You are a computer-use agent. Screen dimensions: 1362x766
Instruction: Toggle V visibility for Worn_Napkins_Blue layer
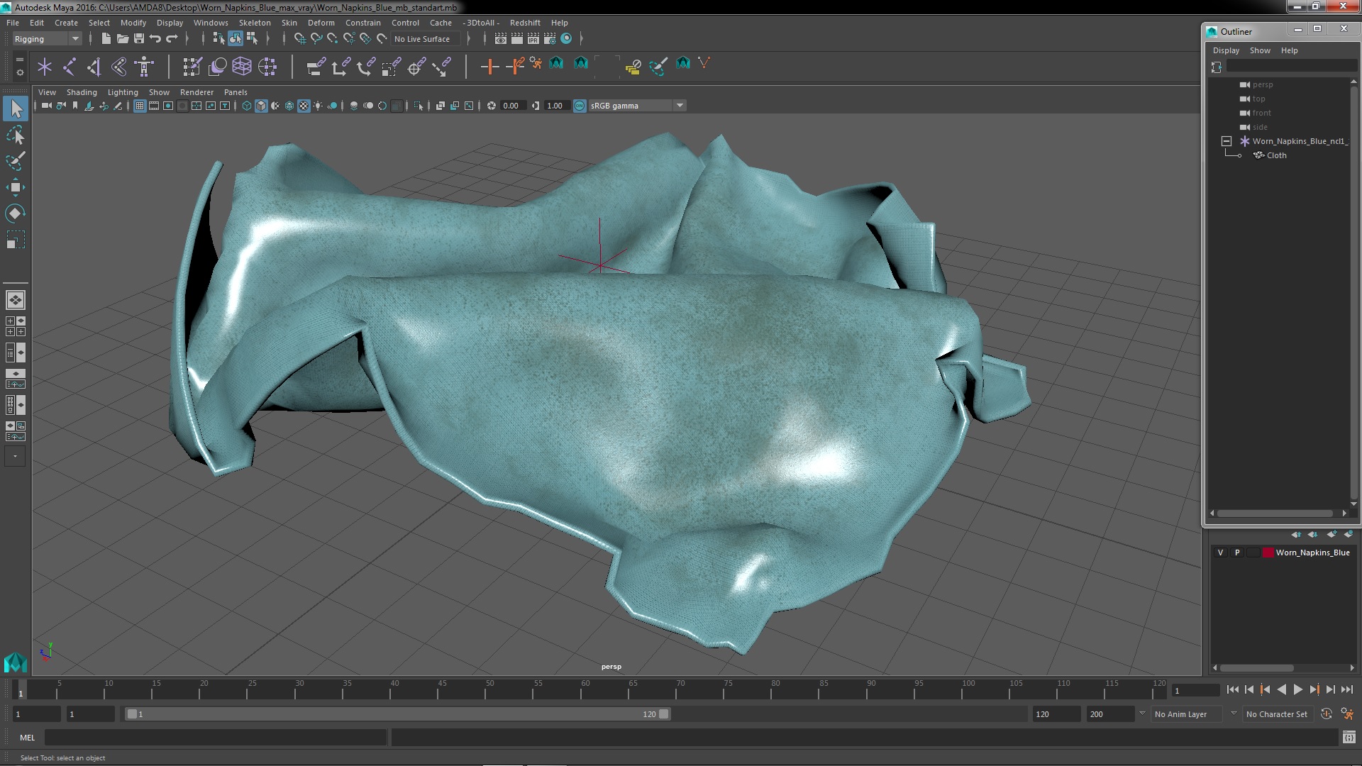click(1220, 553)
